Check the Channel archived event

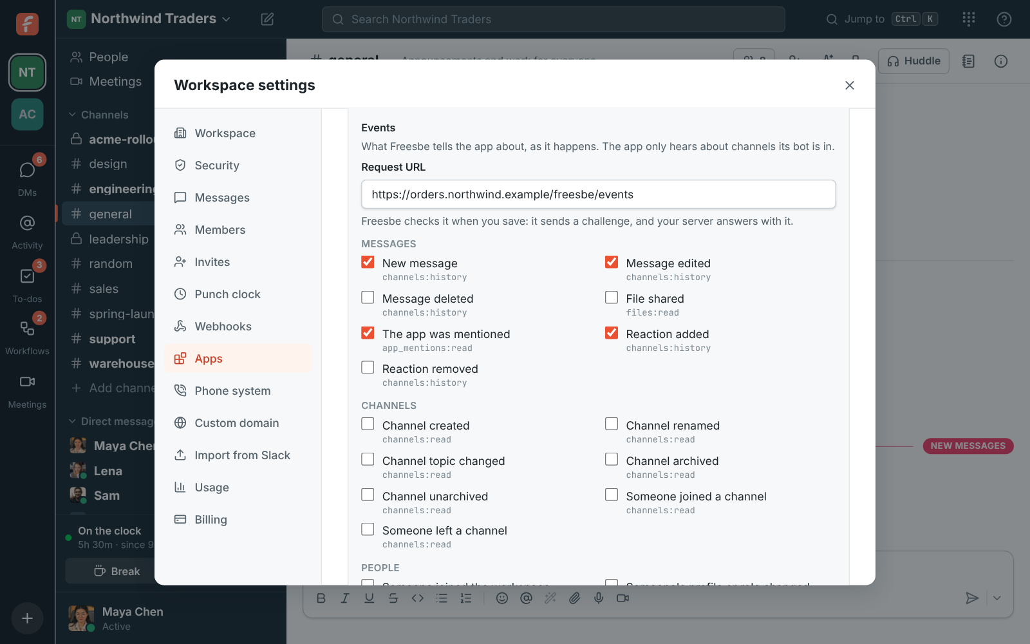pyautogui.click(x=612, y=459)
